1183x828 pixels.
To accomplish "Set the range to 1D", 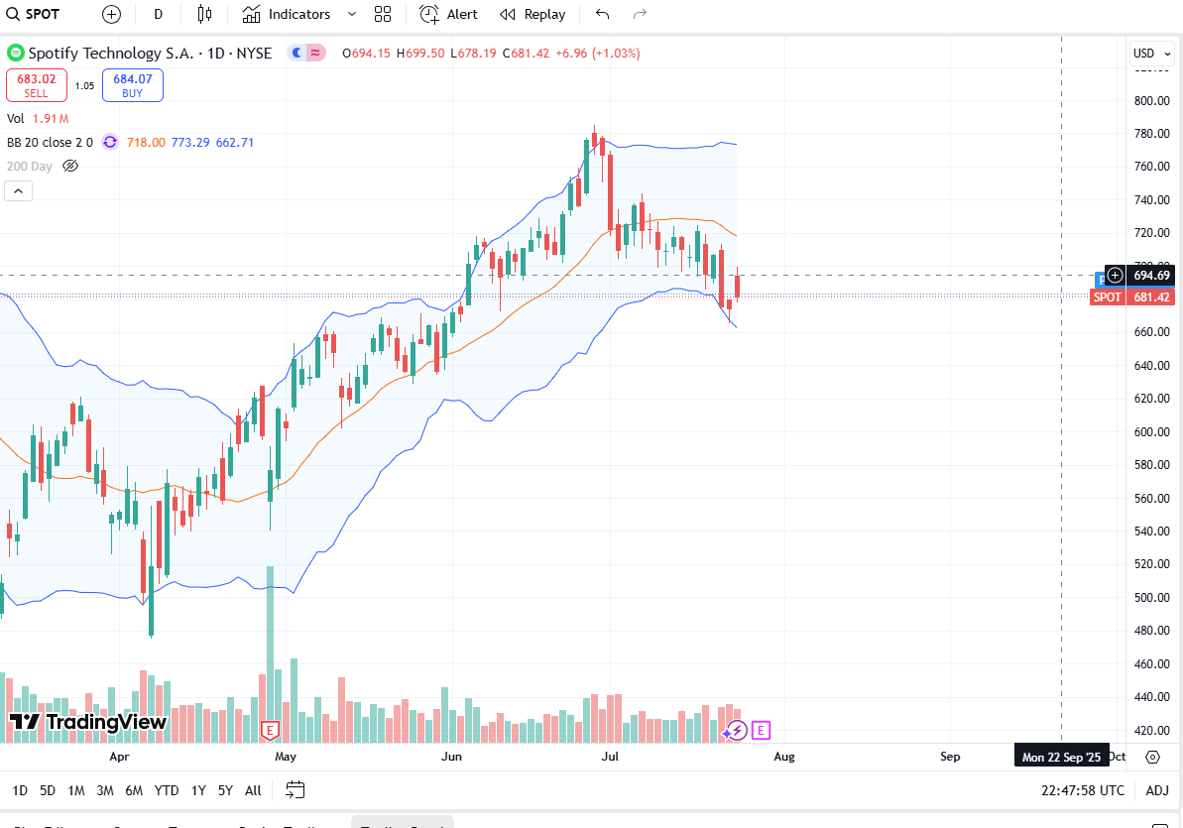I will coord(21,791).
